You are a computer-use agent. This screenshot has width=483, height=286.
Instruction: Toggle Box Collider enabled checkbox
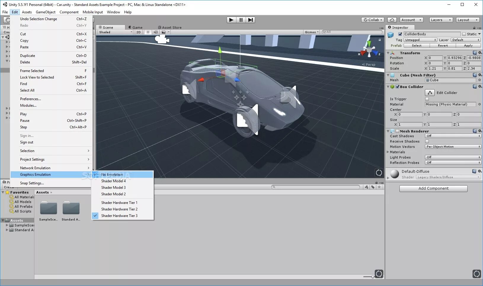coord(397,87)
